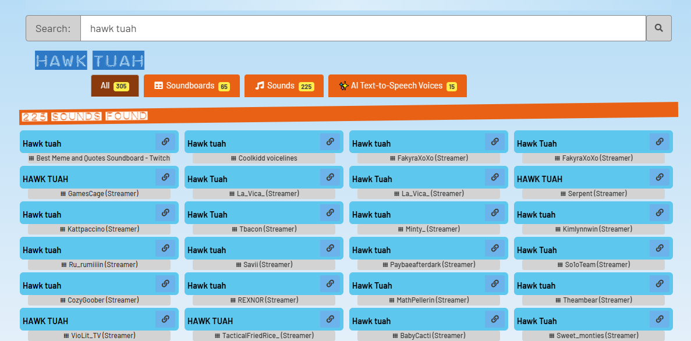Click link icon on Minty_ Hawk tuah sound
Image resolution: width=691 pixels, height=341 pixels.
click(495, 213)
